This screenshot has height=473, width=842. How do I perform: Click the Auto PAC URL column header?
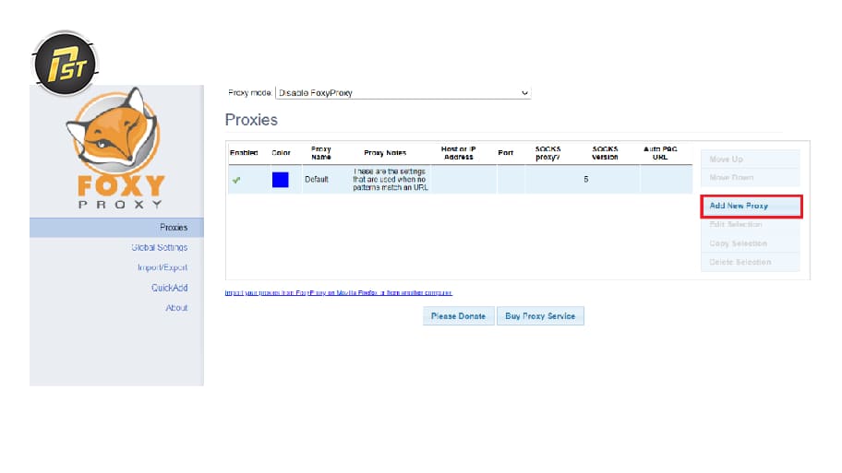click(x=660, y=153)
